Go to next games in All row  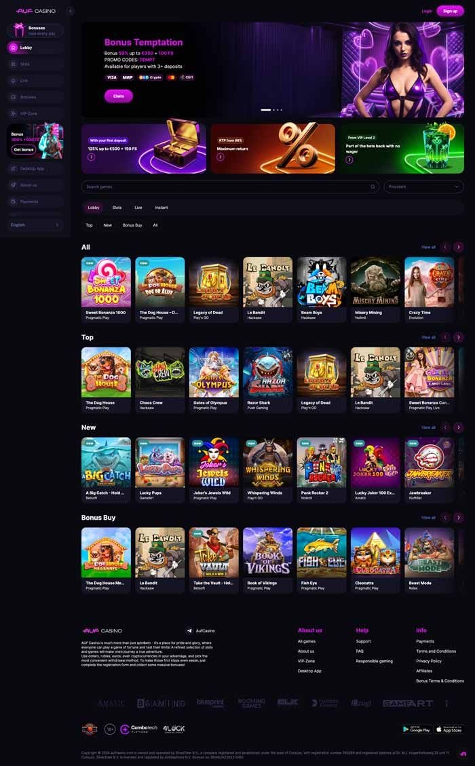tap(459, 247)
